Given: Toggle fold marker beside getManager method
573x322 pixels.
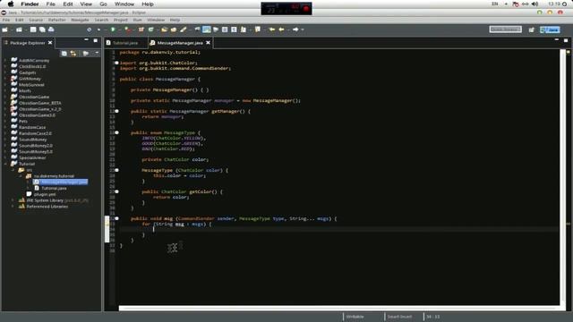Looking at the screenshot, I should tap(116, 111).
